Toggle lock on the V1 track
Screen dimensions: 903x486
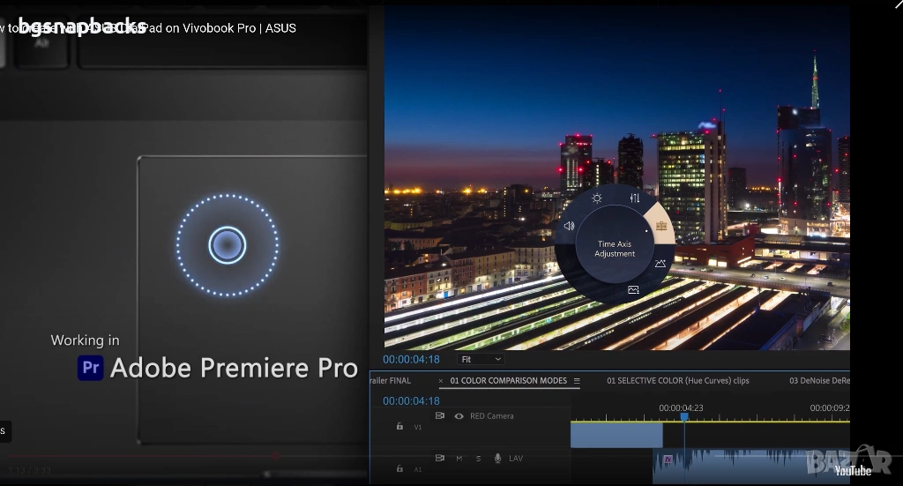point(399,427)
